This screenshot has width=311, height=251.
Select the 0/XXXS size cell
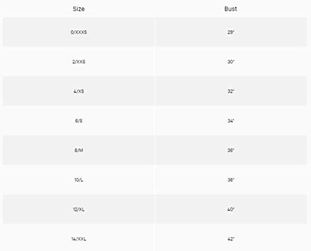click(x=78, y=32)
